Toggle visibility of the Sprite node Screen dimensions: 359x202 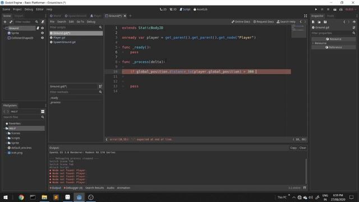coord(43,33)
